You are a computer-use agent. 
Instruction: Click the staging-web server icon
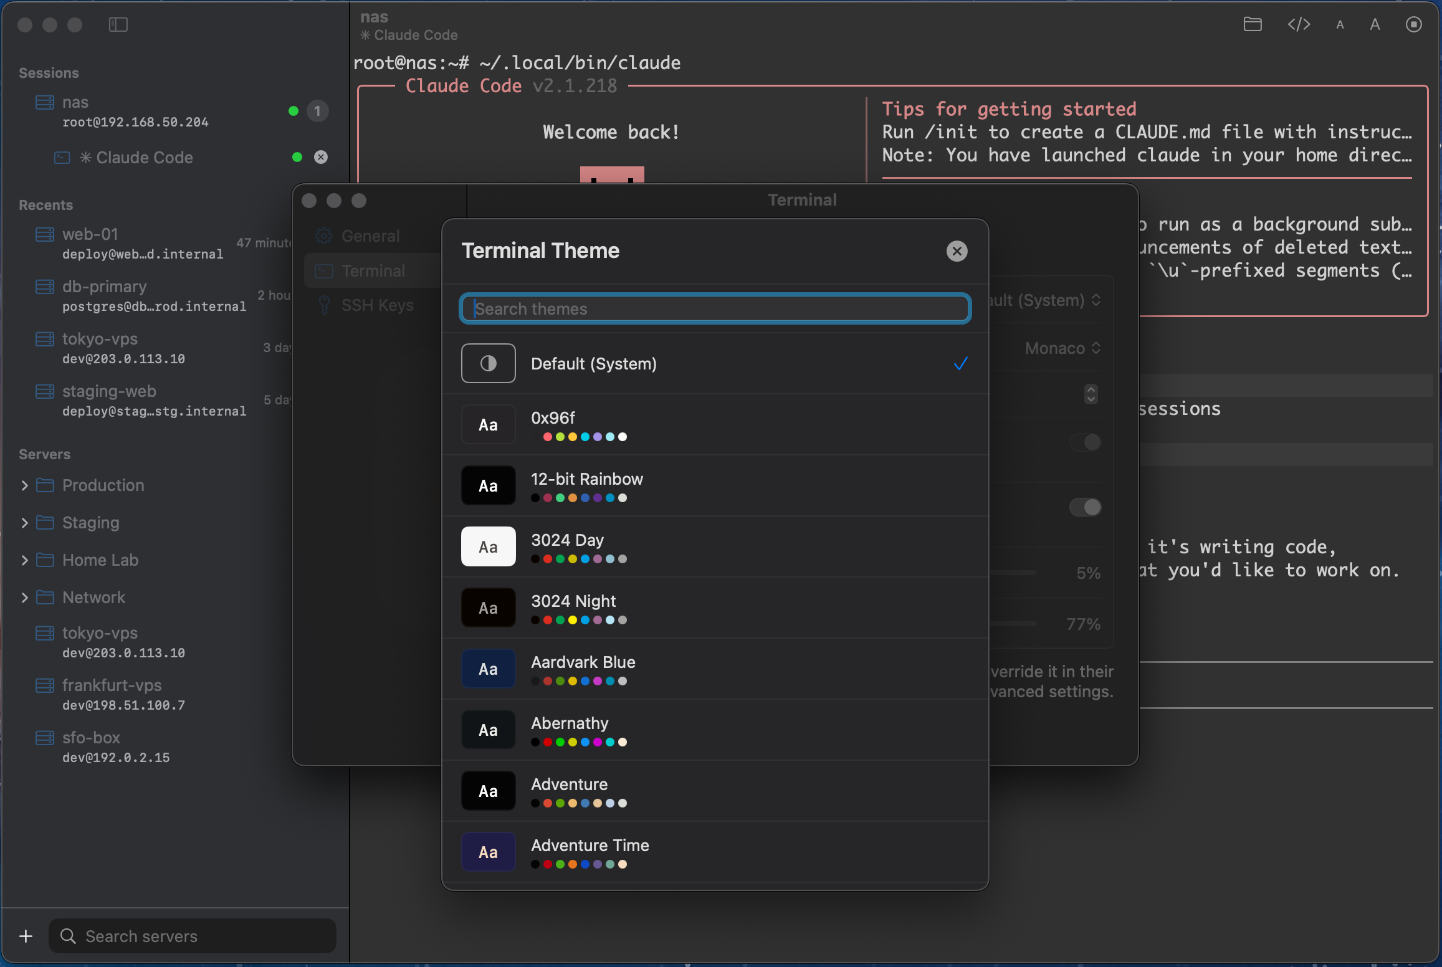[x=45, y=391]
